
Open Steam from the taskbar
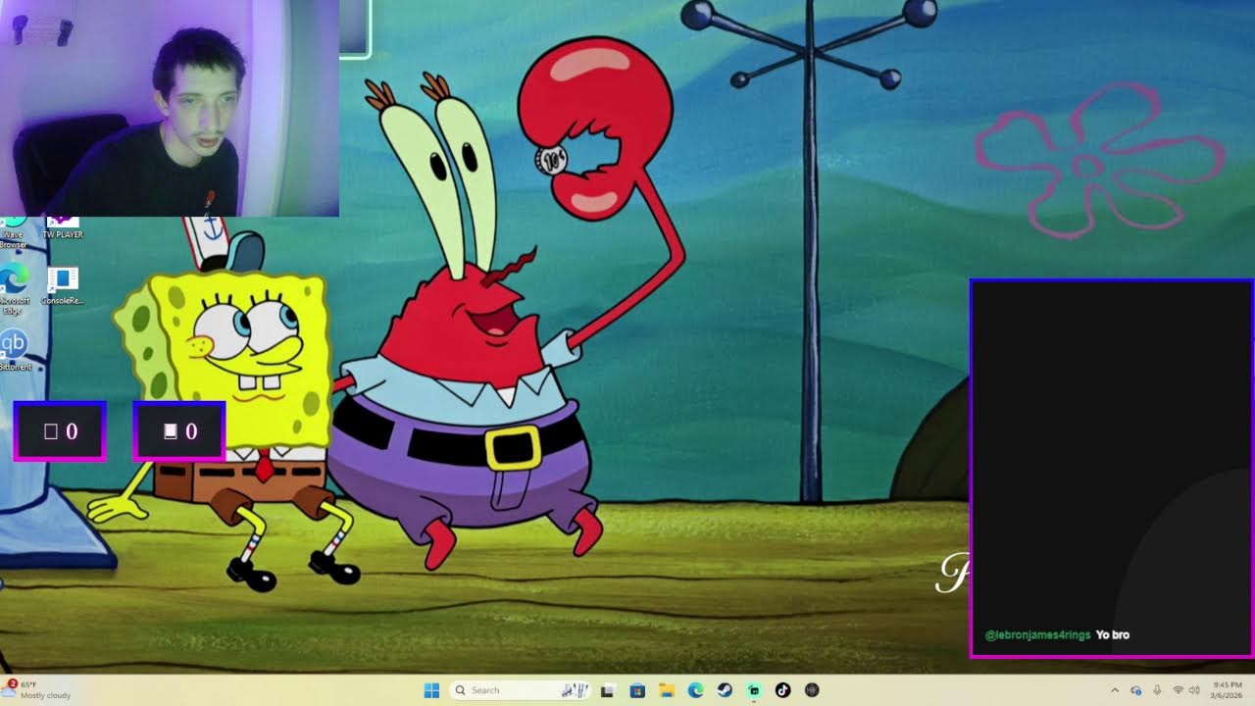coord(725,690)
